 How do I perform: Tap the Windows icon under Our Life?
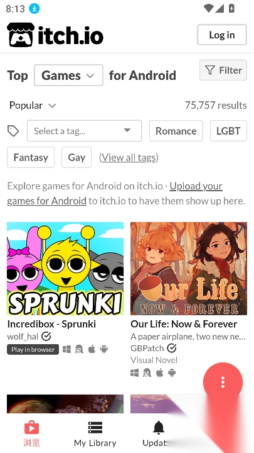click(x=134, y=372)
